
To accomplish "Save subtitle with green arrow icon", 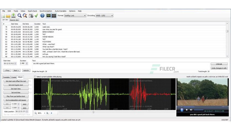I will [x=14, y=16].
